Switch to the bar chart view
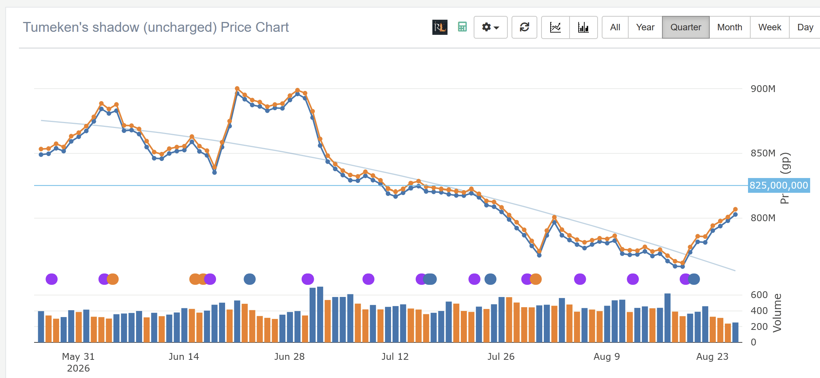Viewport: 820px width, 378px height. click(x=584, y=27)
